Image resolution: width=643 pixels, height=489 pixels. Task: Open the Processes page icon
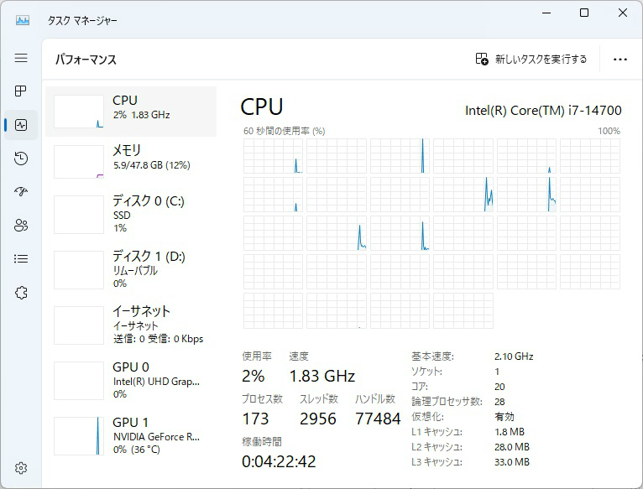pos(21,91)
